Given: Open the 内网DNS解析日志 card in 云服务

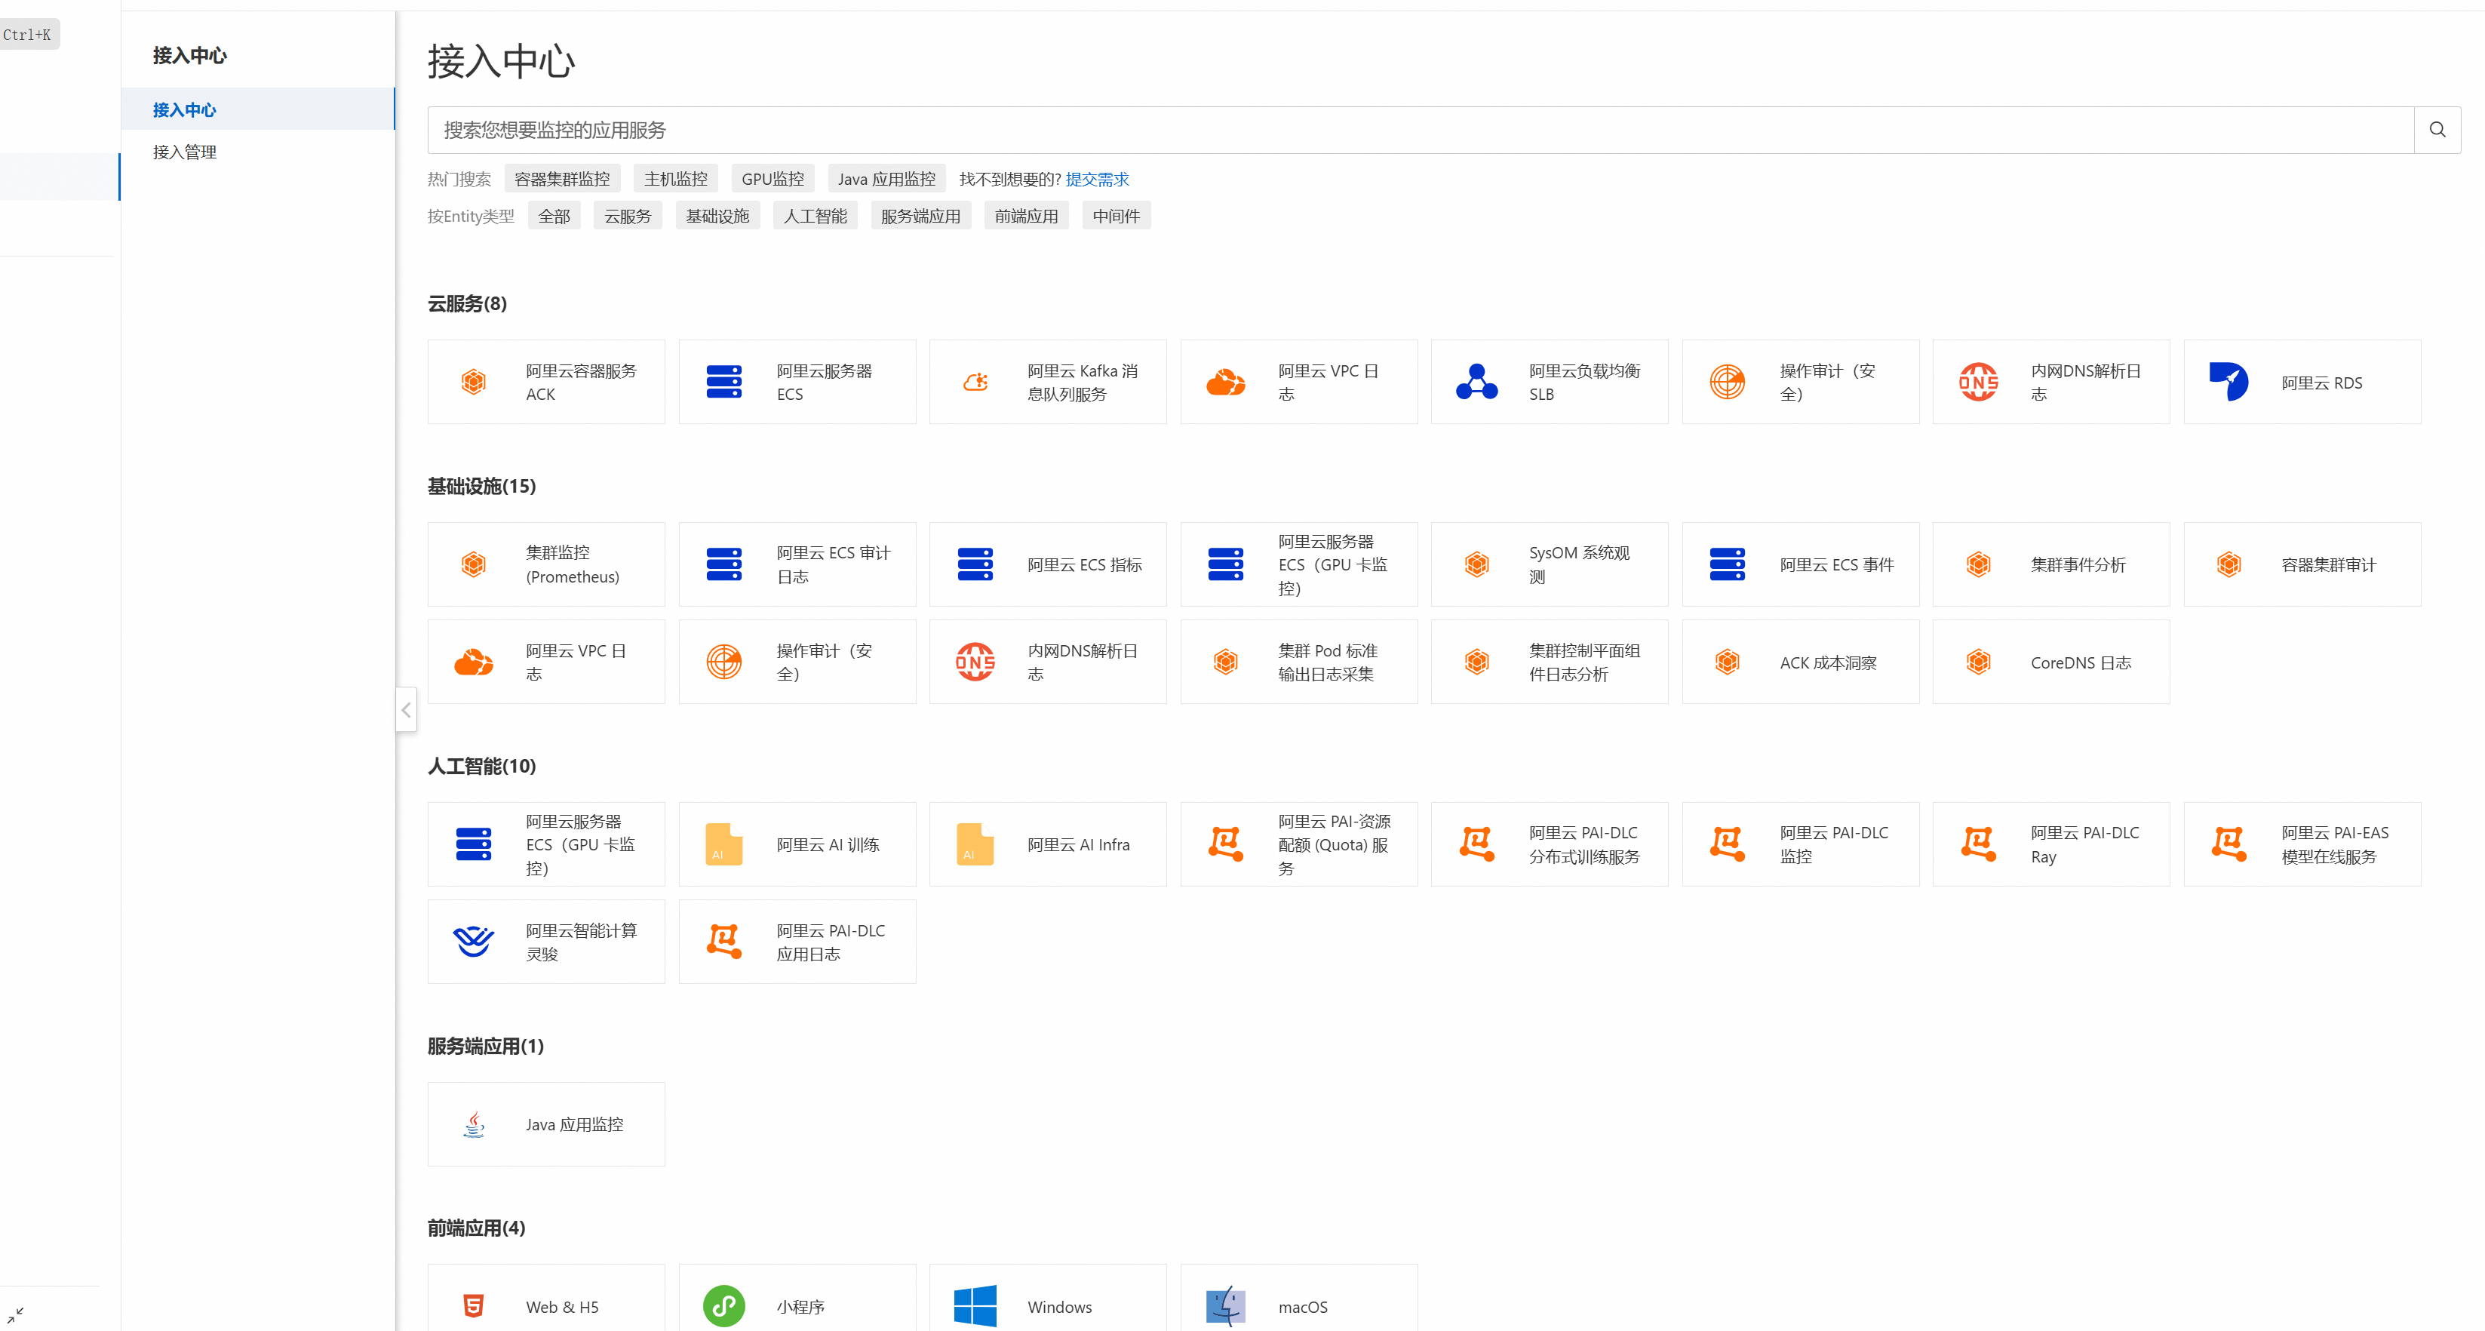Looking at the screenshot, I should tap(2051, 381).
